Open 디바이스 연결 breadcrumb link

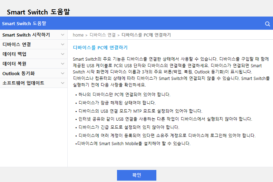pos(103,35)
